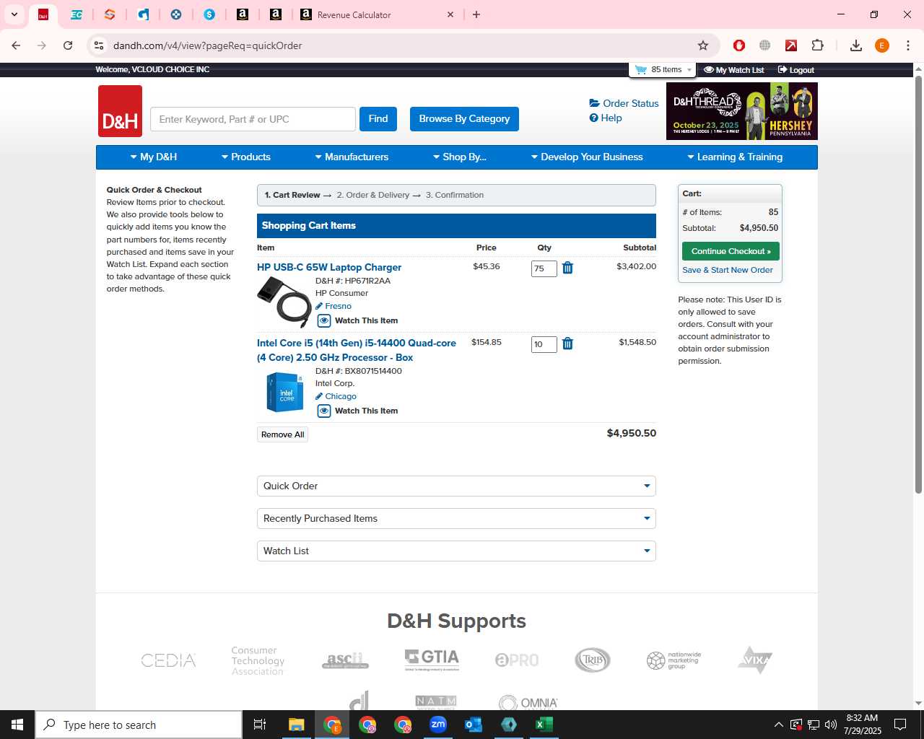Open HP USB-C 65W Laptop Charger product link
Screen dimensions: 924x739
pos(329,267)
